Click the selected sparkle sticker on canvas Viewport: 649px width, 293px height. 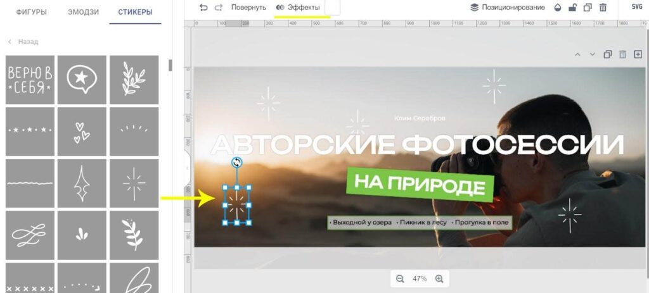tap(237, 205)
